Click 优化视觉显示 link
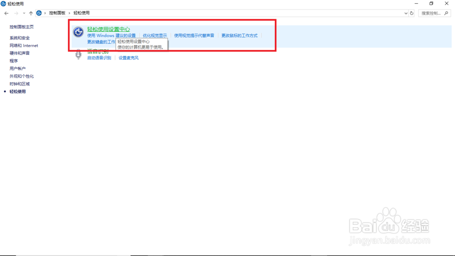Viewport: 455px width, 256px height. pyautogui.click(x=155, y=36)
